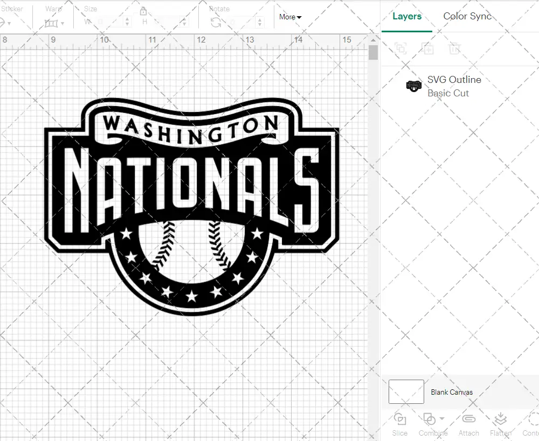Switch to the Color Sync tab
Image resolution: width=539 pixels, height=441 pixels.
467,16
